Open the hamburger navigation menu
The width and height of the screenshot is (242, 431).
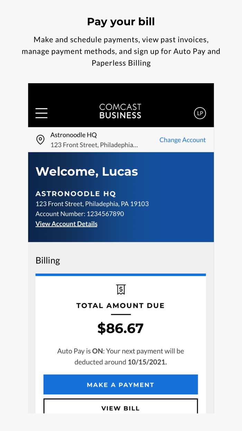(x=41, y=113)
